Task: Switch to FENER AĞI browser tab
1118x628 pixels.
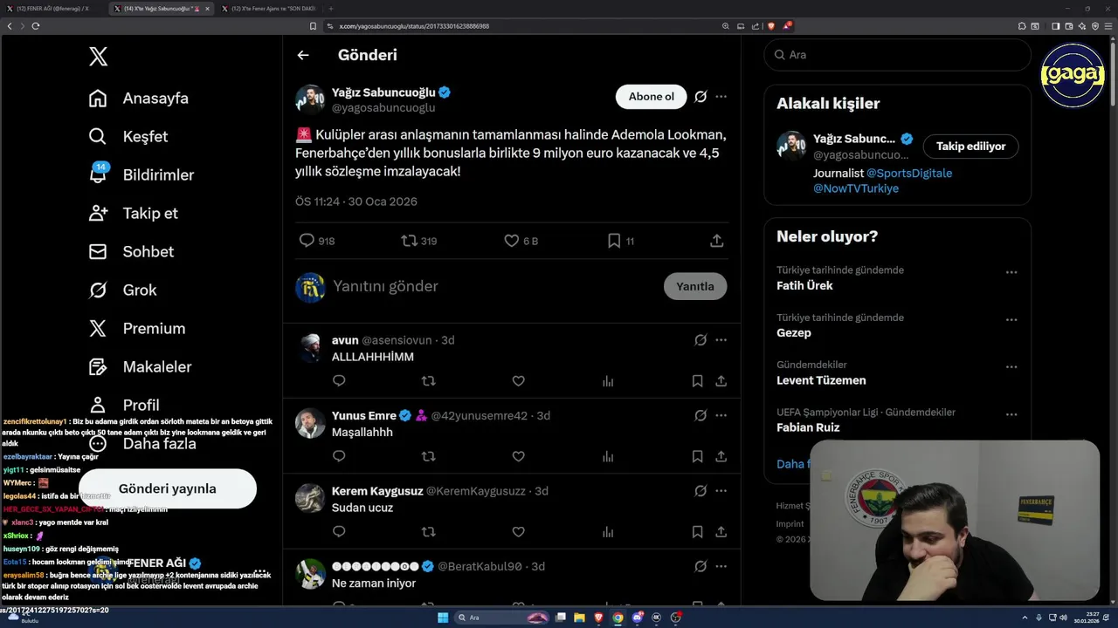Action: click(53, 9)
